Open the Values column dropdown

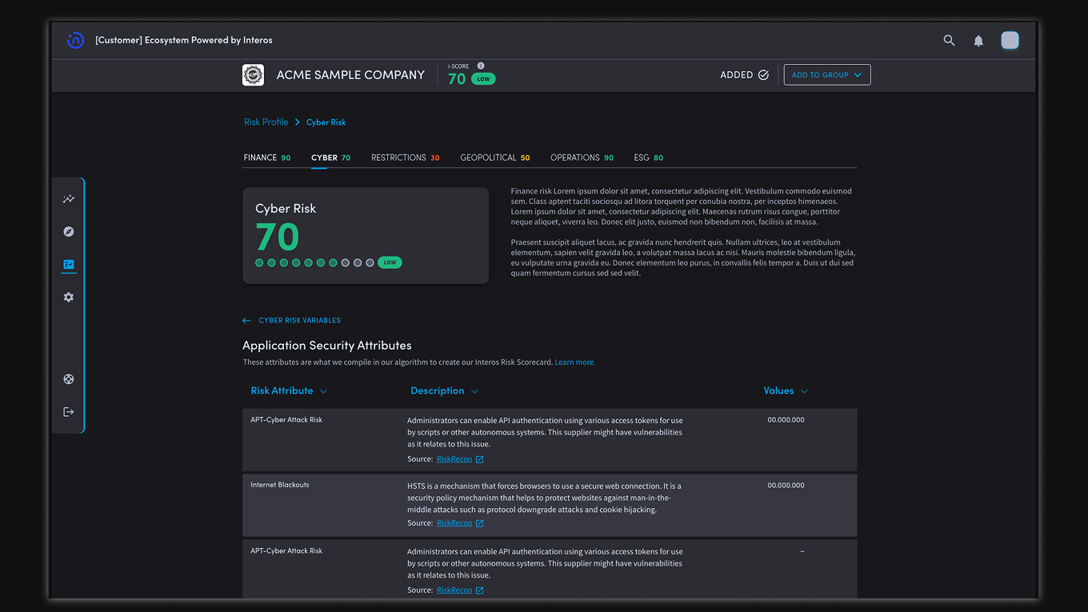pos(804,391)
